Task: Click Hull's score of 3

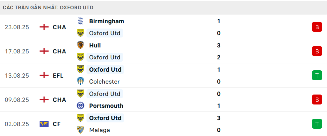Action: 219,45
